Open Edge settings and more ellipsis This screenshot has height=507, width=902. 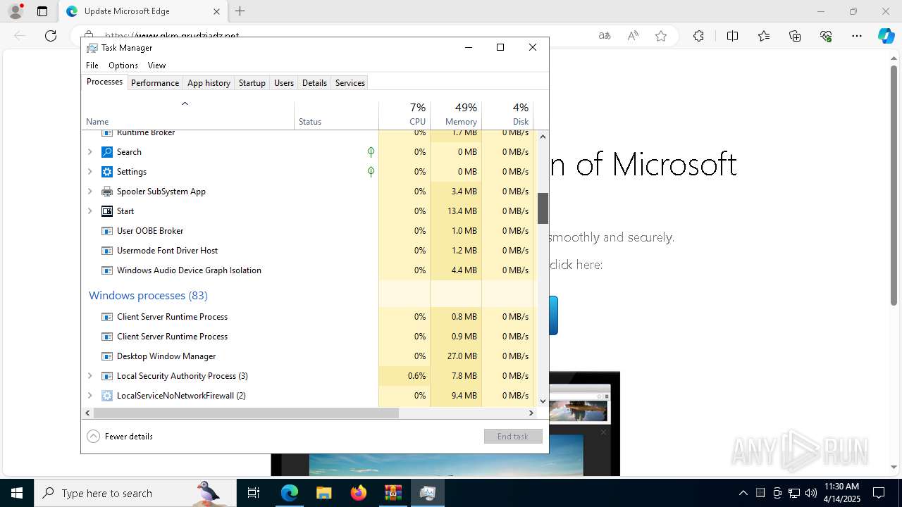click(x=857, y=36)
